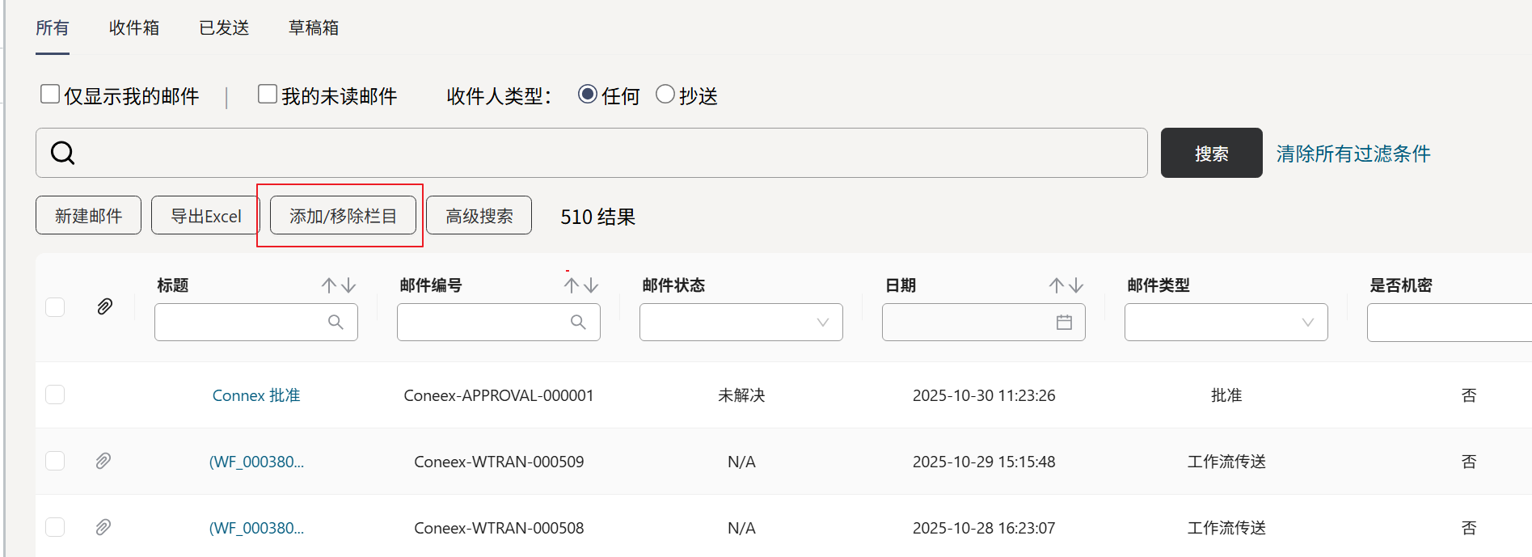
Task: Open the 草稿箱 tab
Action: (x=314, y=28)
